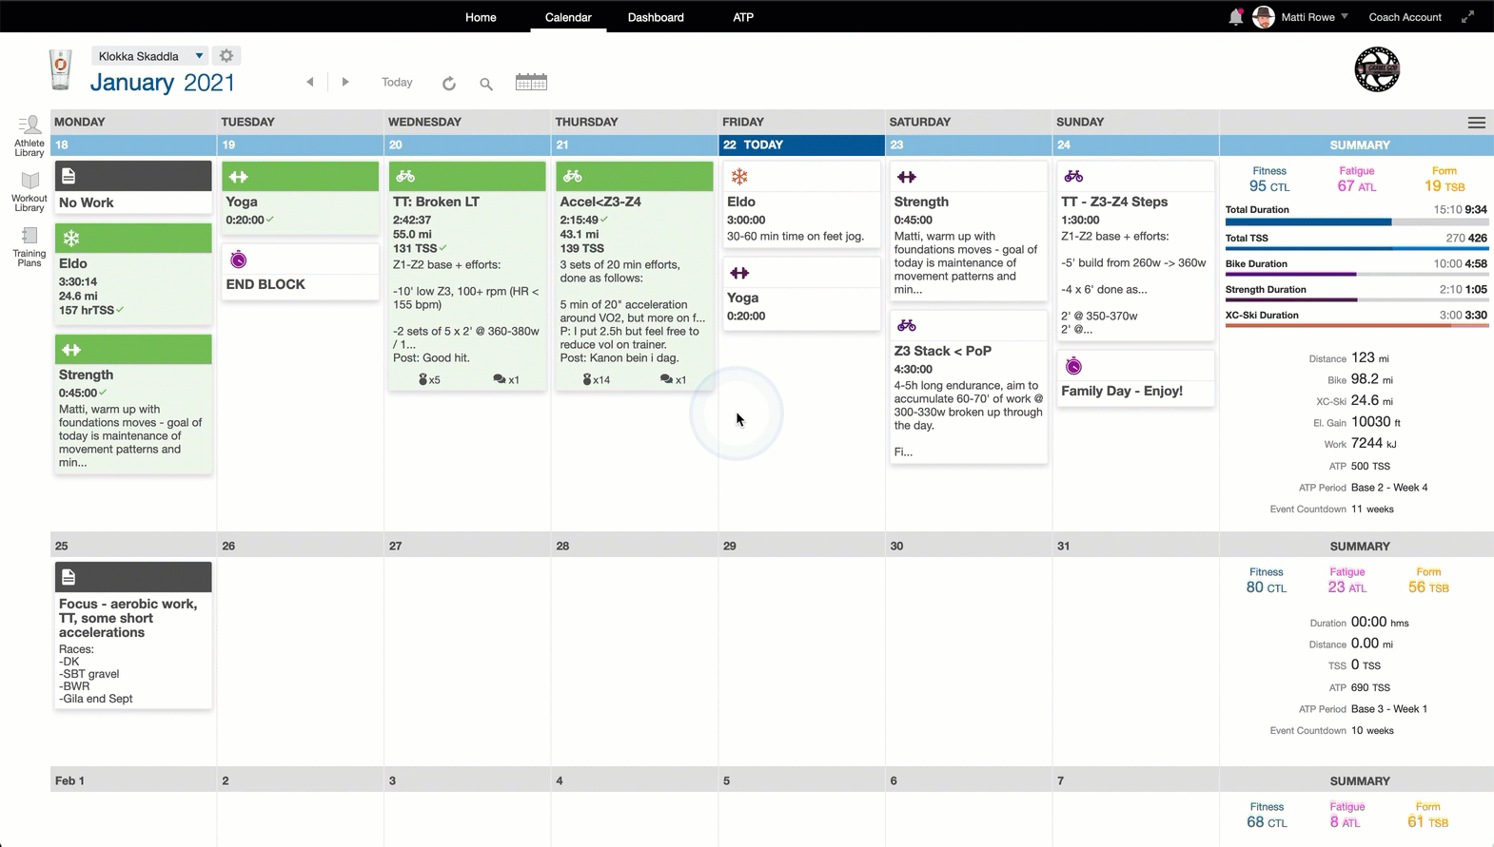
Task: Click the notifications bell icon
Action: (1235, 17)
